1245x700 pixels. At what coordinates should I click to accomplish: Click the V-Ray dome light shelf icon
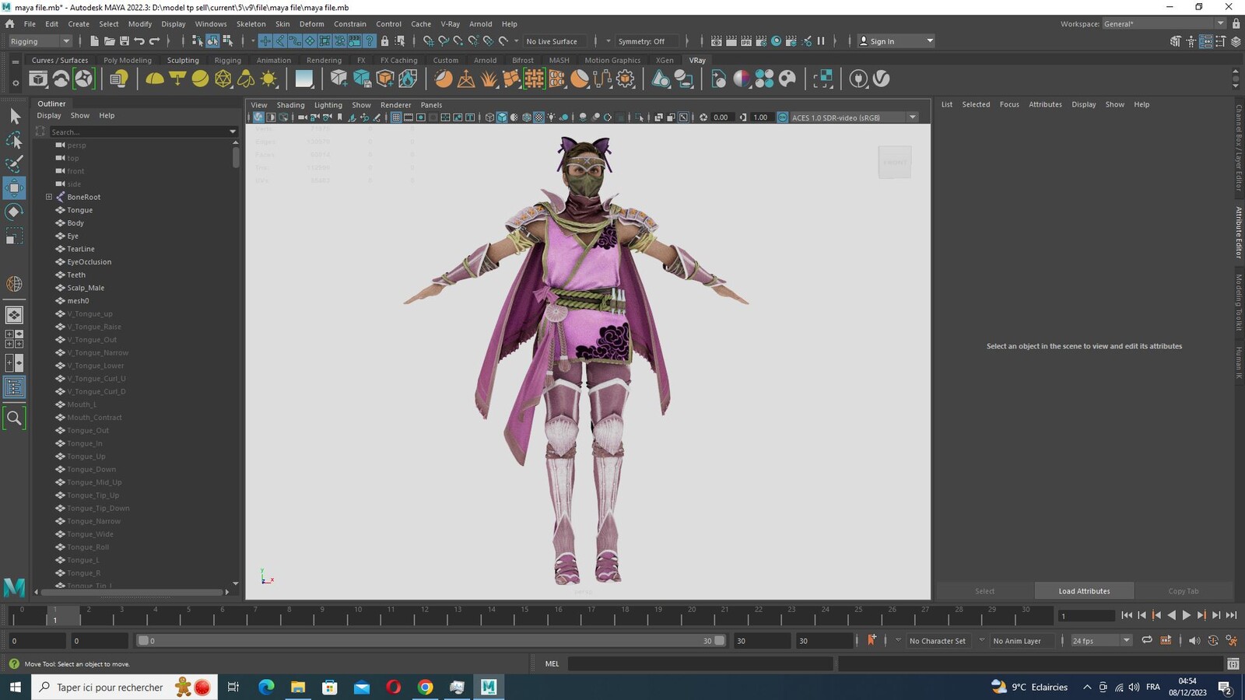(x=155, y=79)
